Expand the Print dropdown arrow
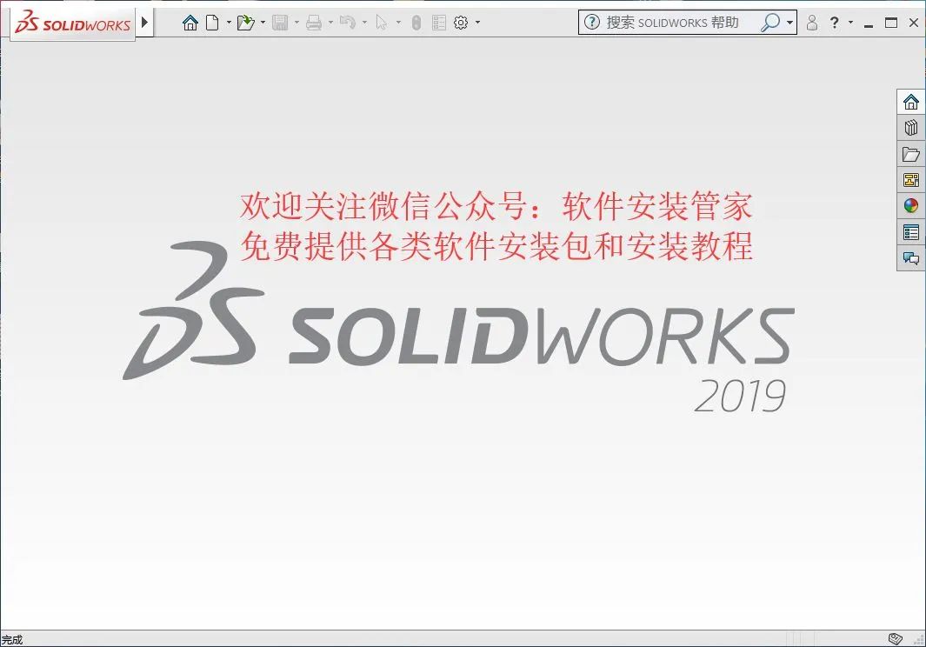The image size is (926, 647). (330, 23)
